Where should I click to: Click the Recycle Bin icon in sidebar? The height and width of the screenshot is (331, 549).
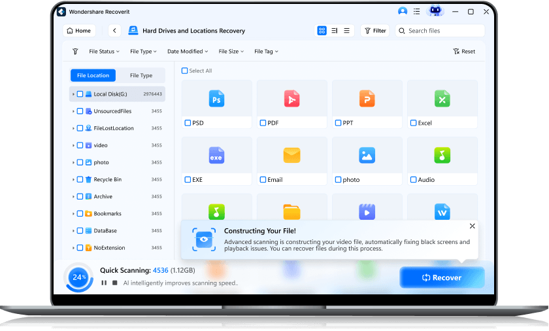coord(89,179)
